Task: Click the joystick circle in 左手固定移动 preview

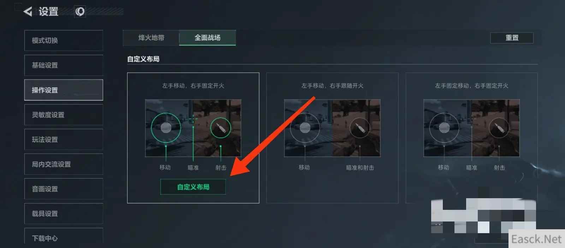Action: pyautogui.click(x=444, y=128)
